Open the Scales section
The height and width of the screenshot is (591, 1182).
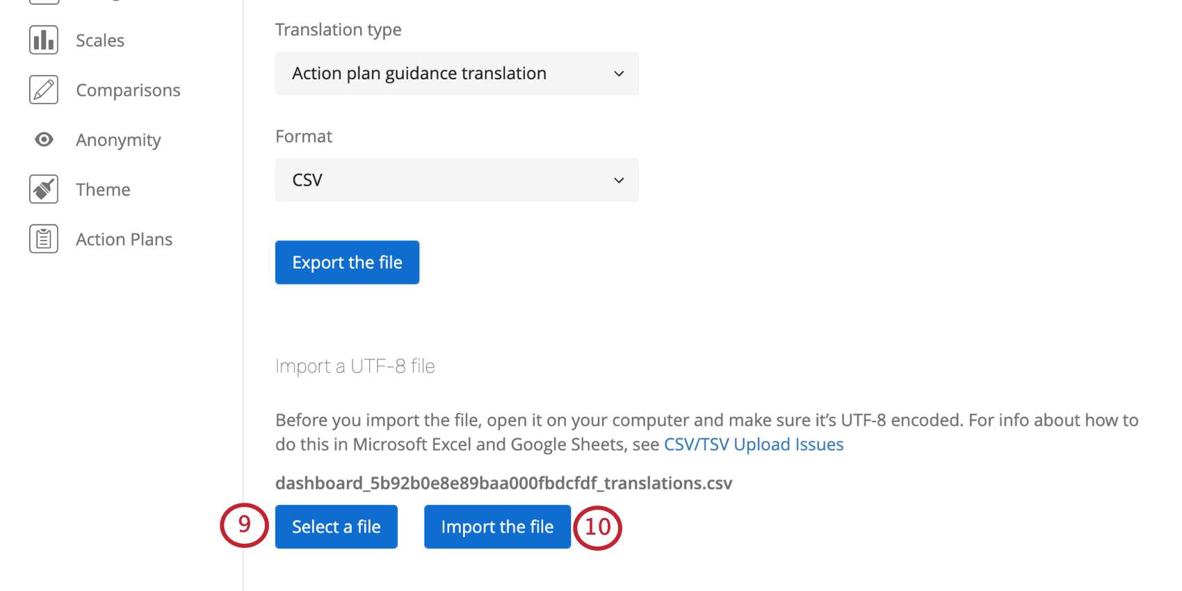100,40
